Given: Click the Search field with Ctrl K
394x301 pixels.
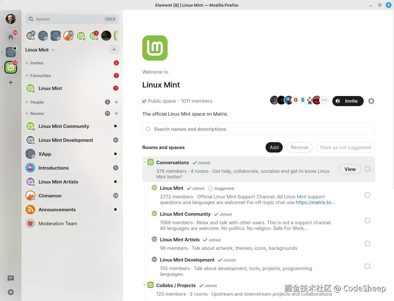Looking at the screenshot, I should click(x=72, y=19).
